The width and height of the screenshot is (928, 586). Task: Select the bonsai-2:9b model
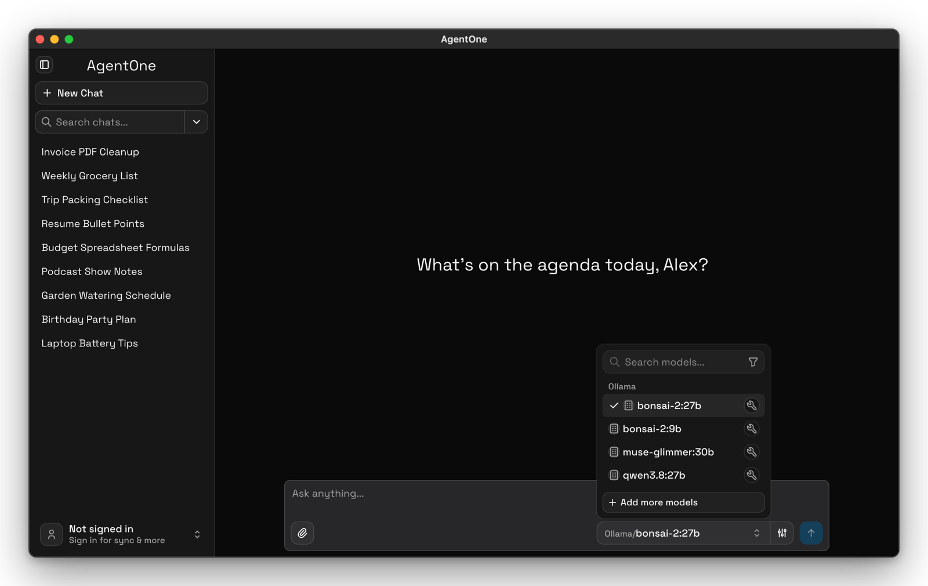pos(683,429)
